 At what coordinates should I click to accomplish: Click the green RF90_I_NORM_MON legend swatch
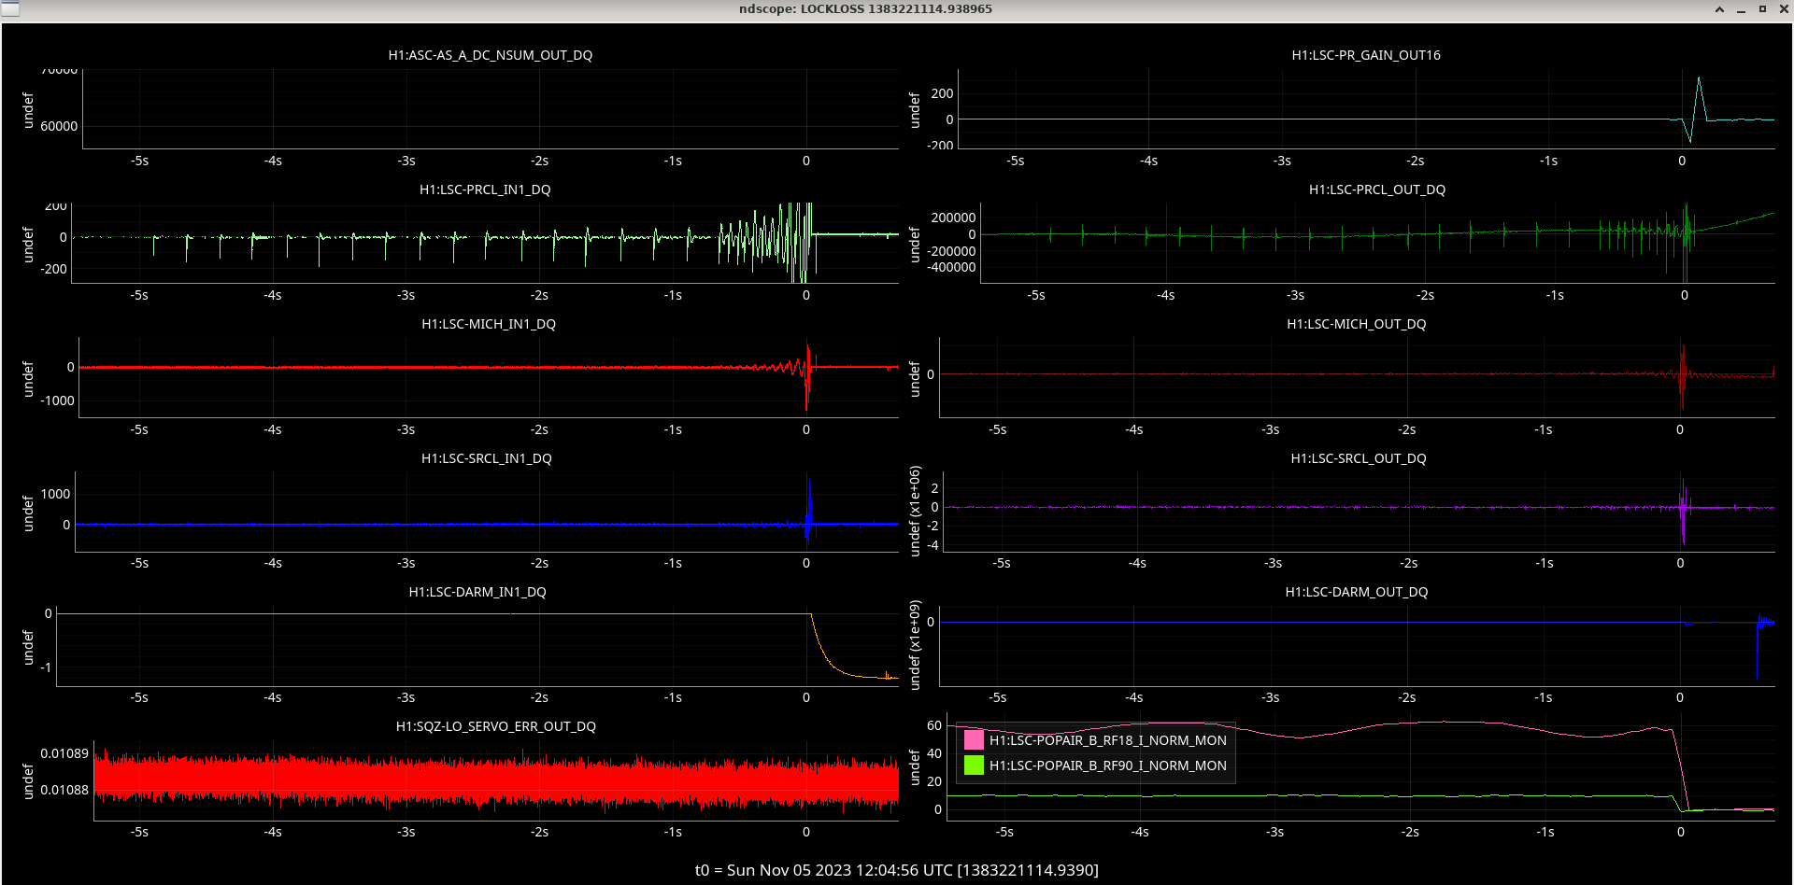(974, 766)
